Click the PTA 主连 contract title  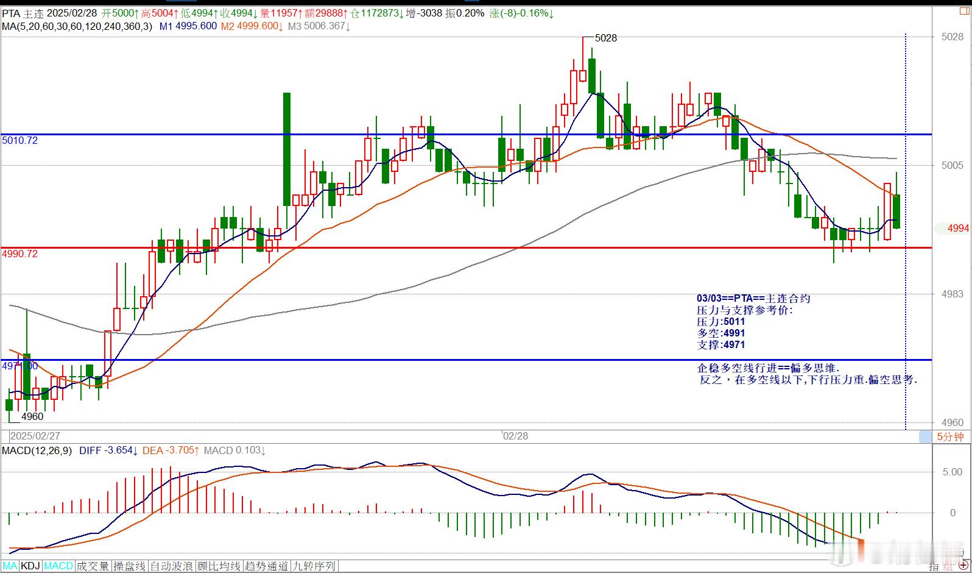tap(23, 13)
